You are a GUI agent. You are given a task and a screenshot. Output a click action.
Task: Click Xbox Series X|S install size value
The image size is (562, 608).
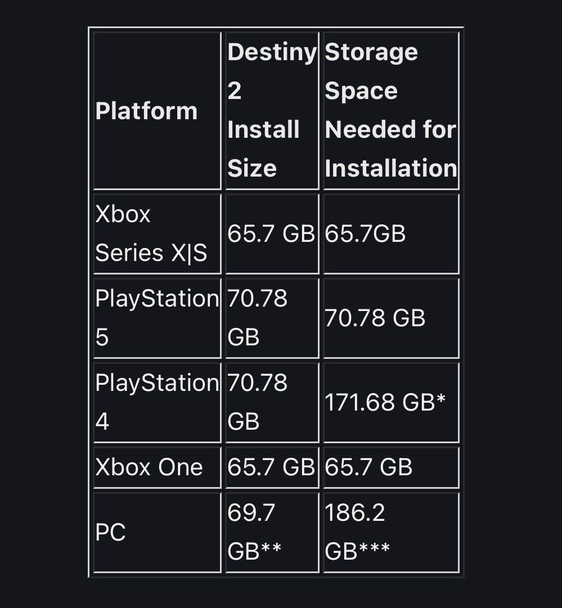tap(271, 233)
